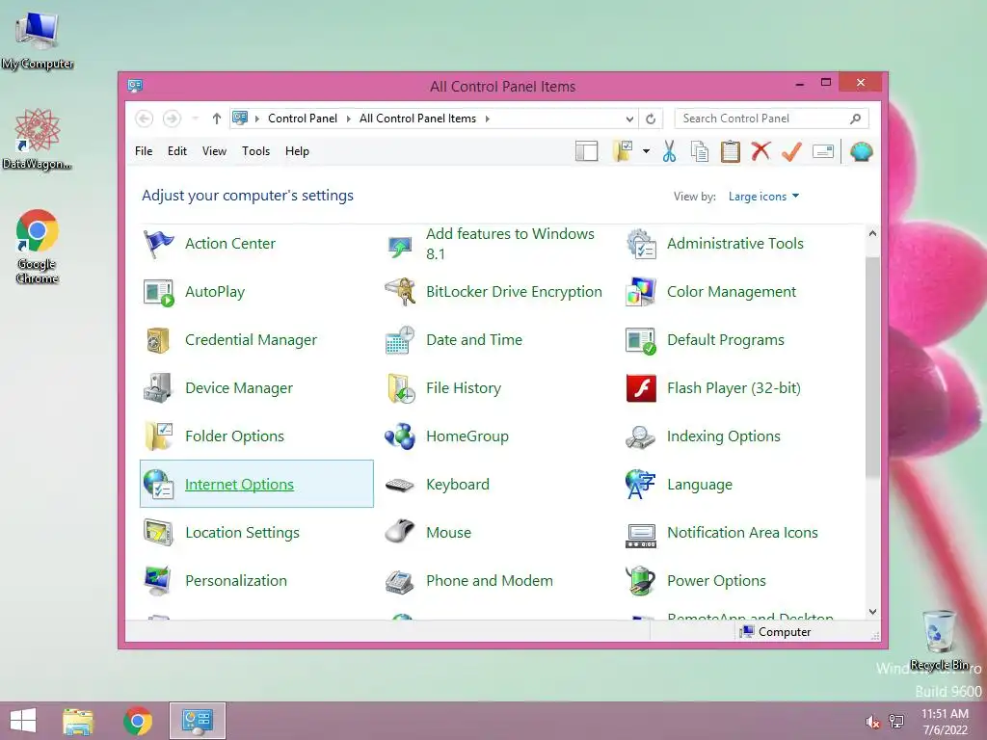Click the Forward navigation button
Screen dimensions: 987x740
pyautogui.click(x=172, y=119)
